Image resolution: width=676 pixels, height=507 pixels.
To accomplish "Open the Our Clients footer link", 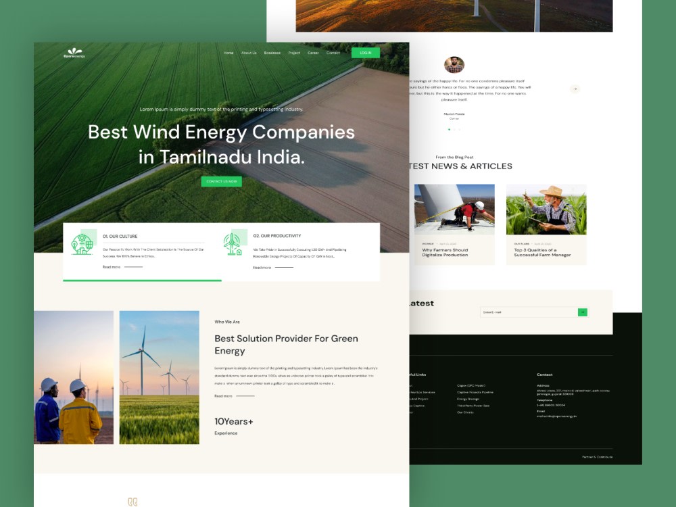I will (x=465, y=412).
